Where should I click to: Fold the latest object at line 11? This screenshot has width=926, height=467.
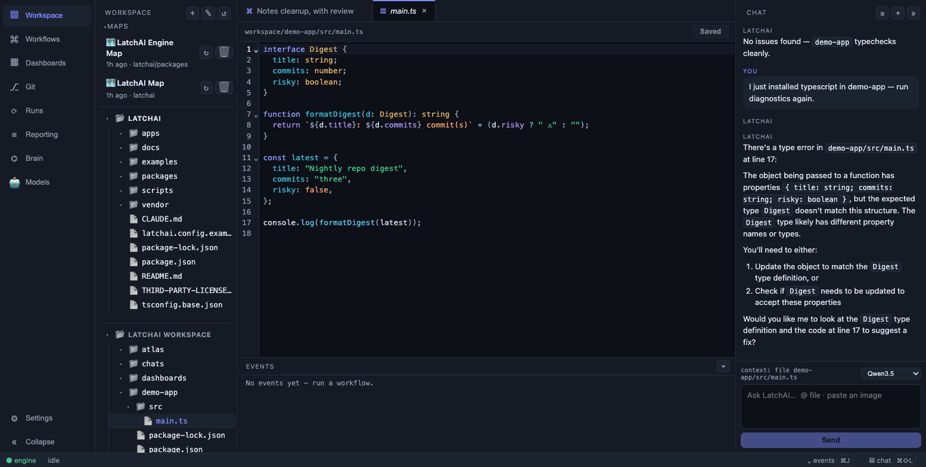click(256, 158)
